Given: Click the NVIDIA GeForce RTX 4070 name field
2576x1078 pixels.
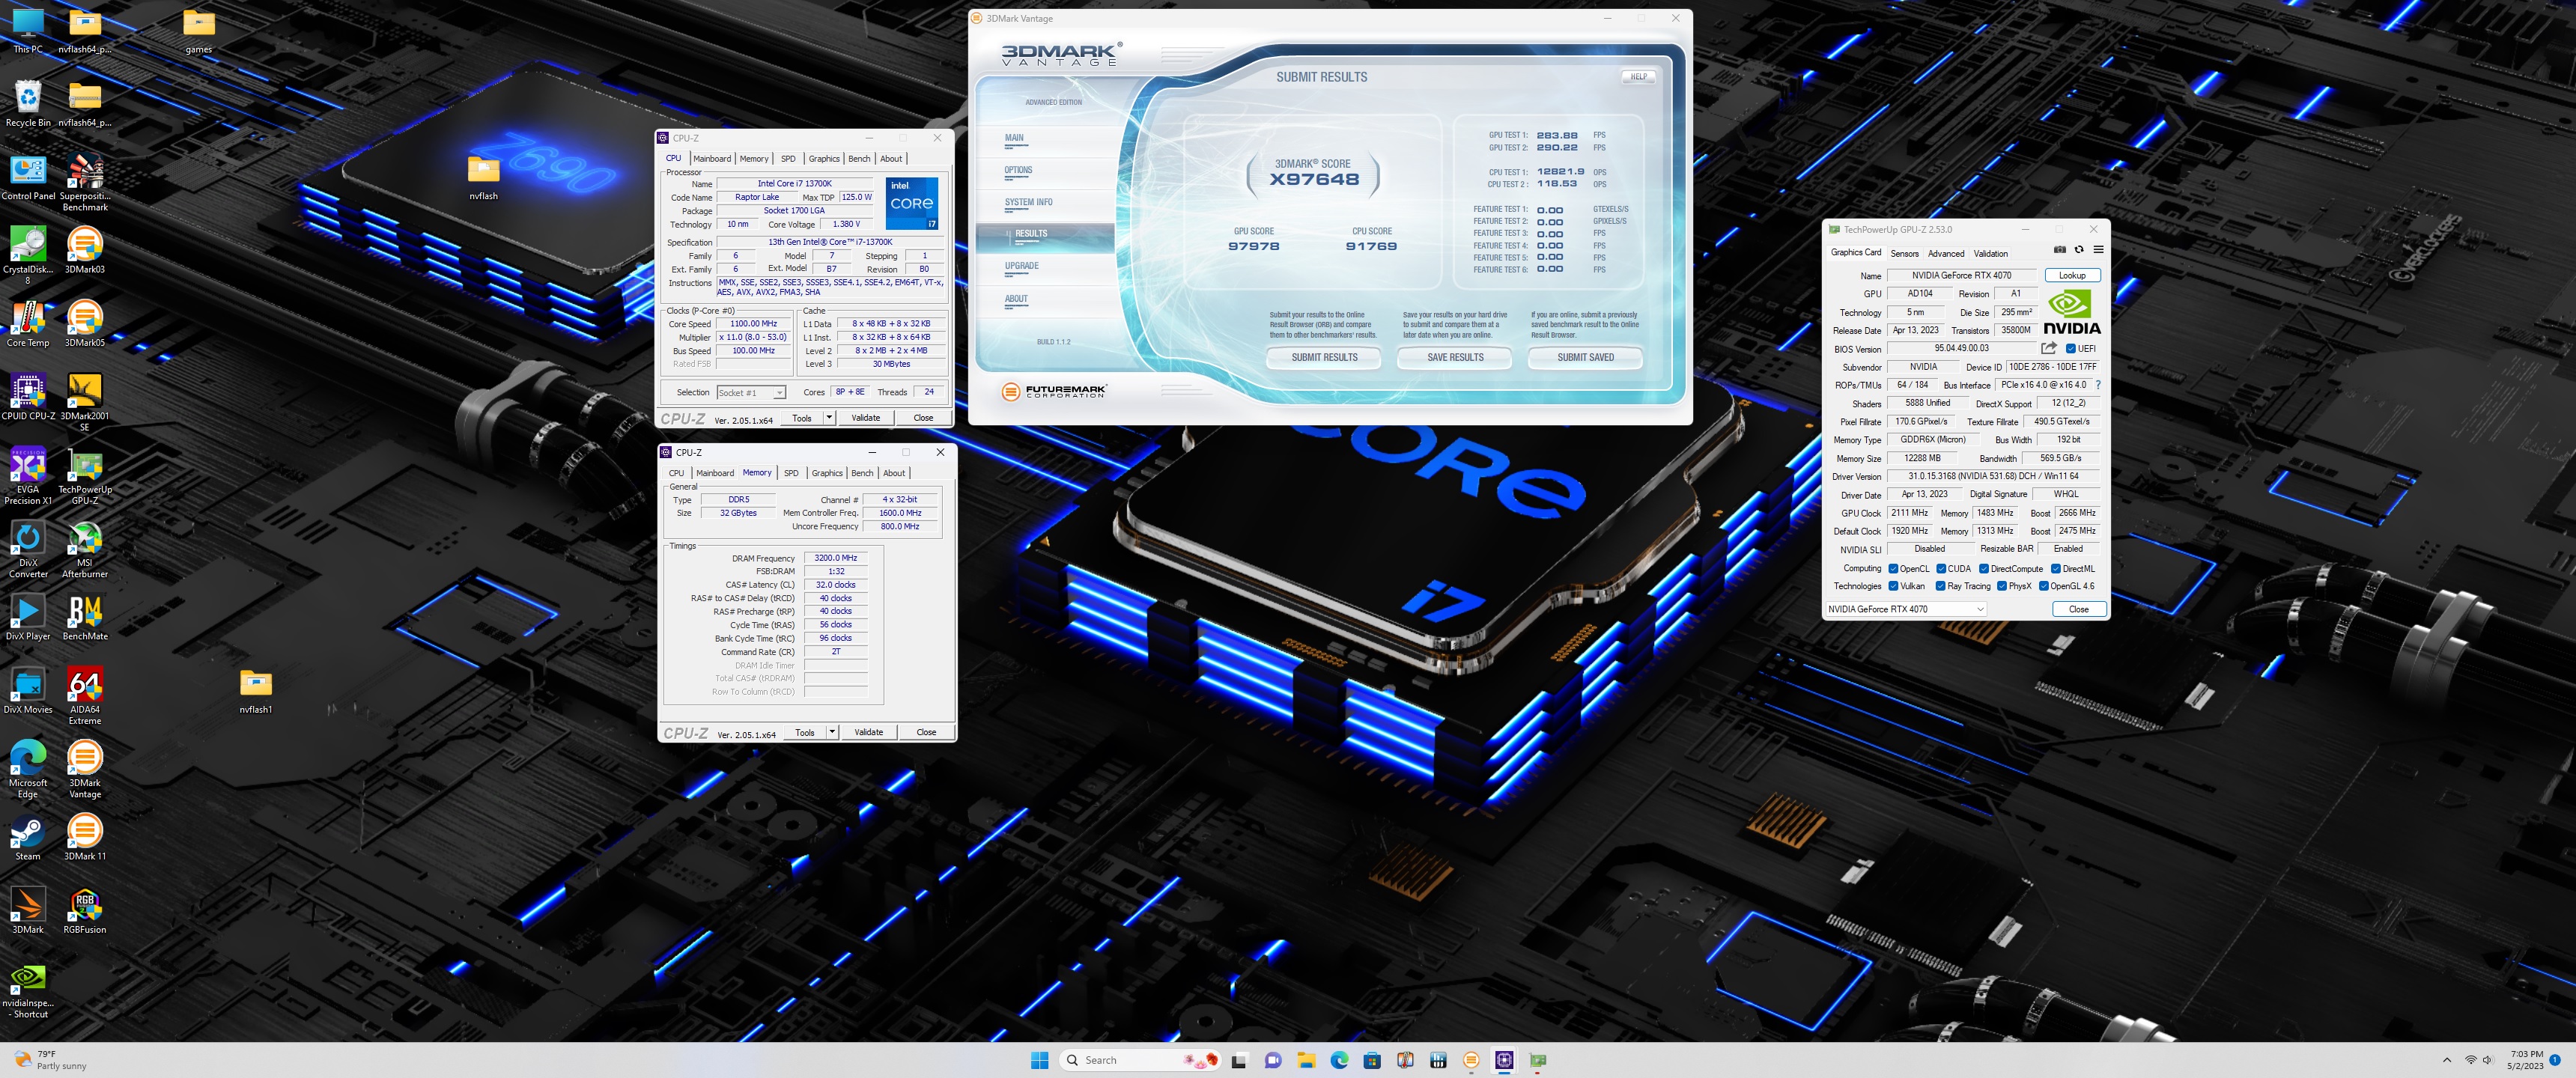Looking at the screenshot, I should click(1961, 275).
